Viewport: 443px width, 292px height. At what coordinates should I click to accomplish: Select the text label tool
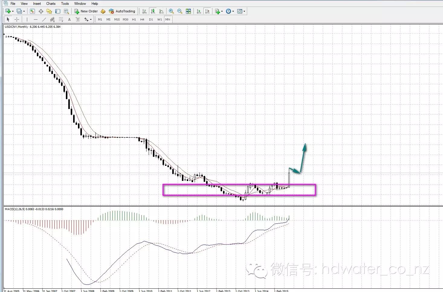(78, 19)
